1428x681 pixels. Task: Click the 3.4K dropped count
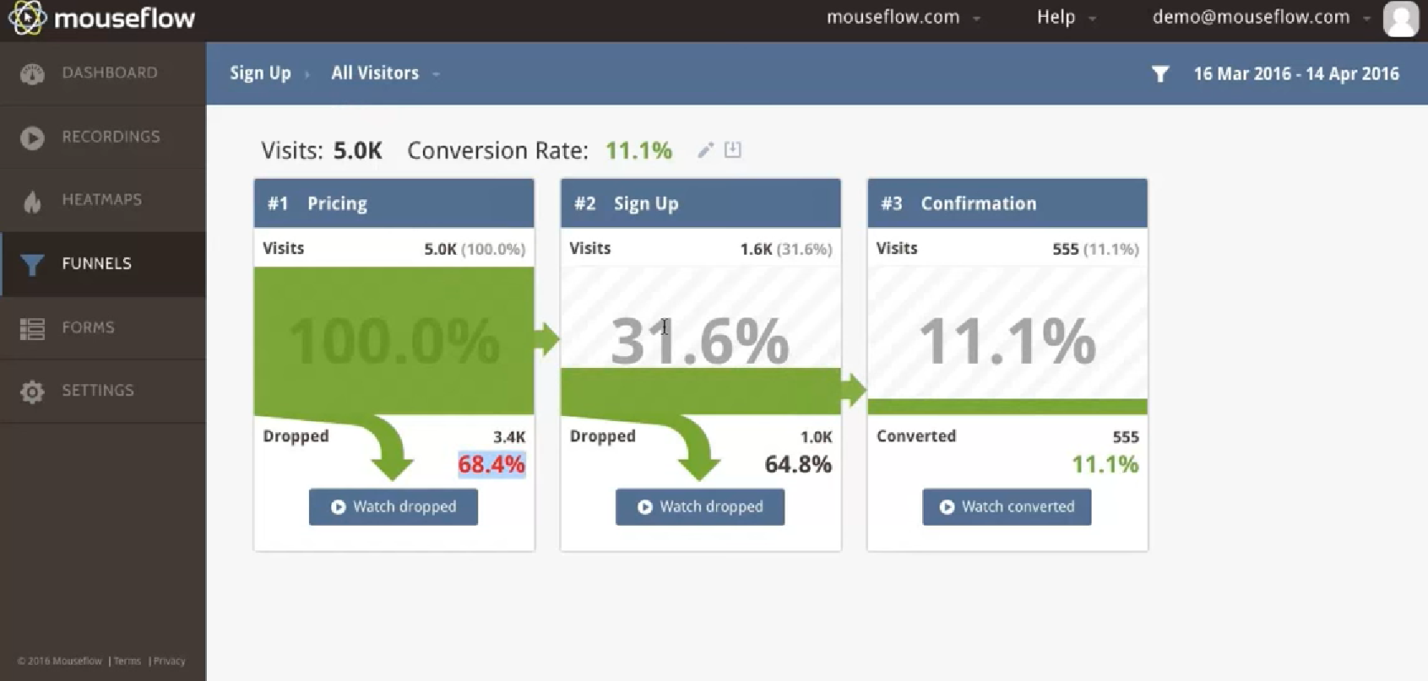point(509,437)
